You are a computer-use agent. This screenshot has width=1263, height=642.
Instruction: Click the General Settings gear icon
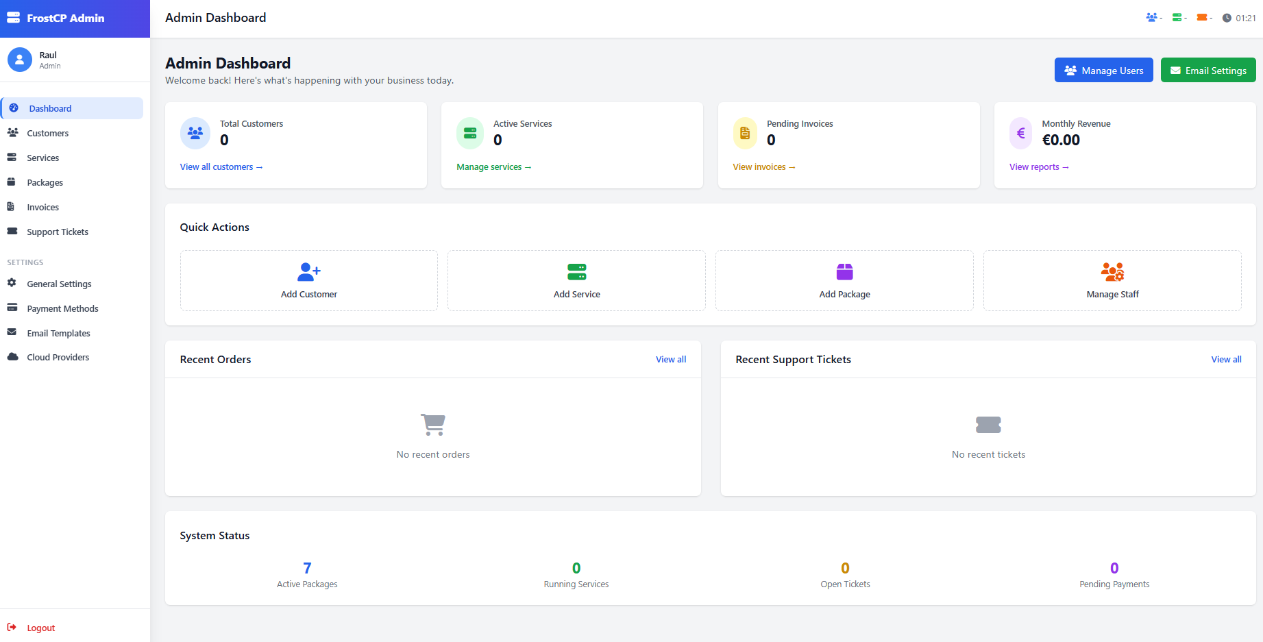[x=12, y=283]
